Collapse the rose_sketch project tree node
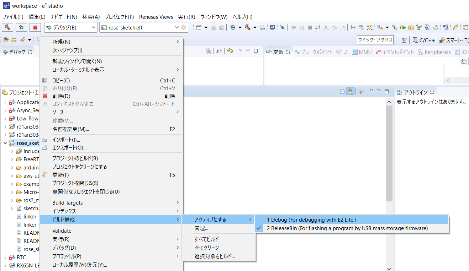 point(5,143)
